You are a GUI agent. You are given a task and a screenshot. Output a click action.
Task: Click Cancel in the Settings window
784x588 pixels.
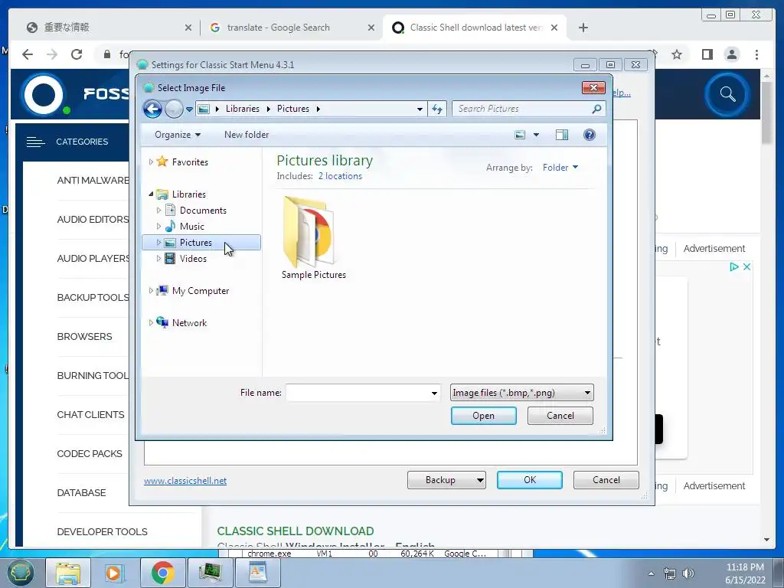[x=606, y=480]
